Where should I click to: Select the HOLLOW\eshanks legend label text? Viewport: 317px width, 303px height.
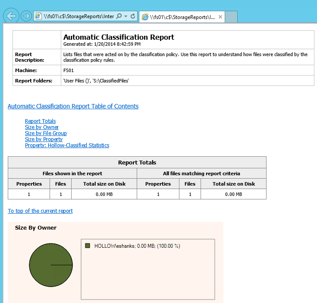click(x=137, y=246)
